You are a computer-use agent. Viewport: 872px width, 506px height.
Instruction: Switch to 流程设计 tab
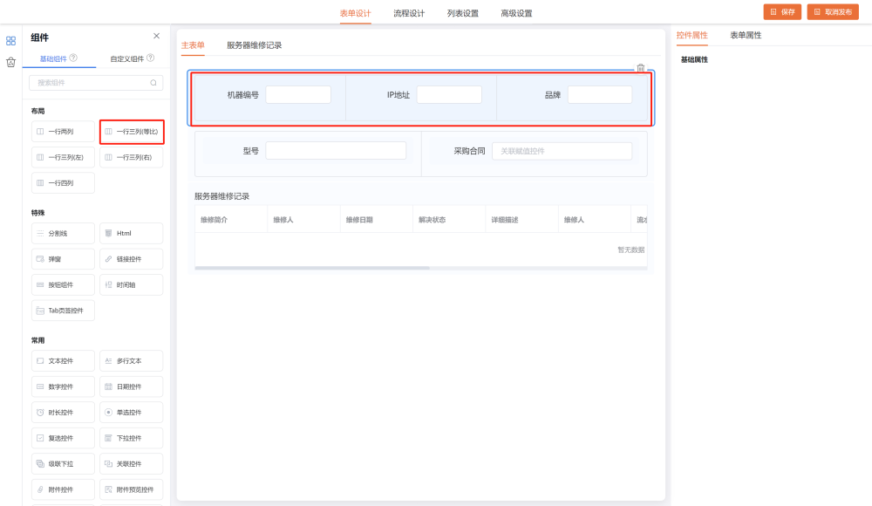click(409, 13)
